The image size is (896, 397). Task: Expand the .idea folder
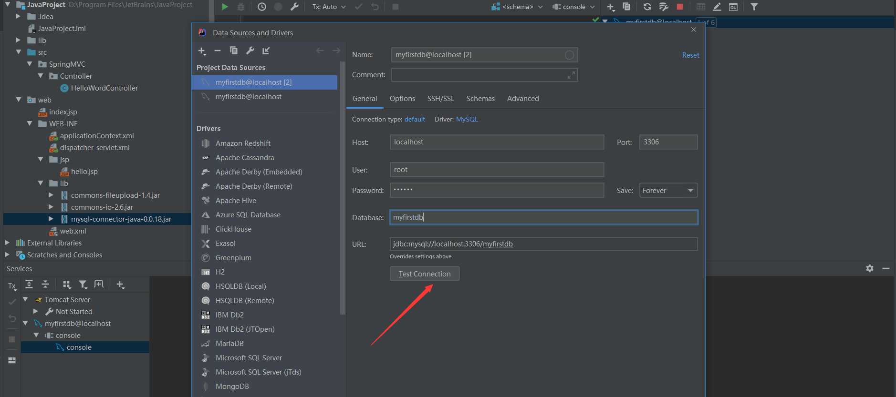click(x=18, y=16)
